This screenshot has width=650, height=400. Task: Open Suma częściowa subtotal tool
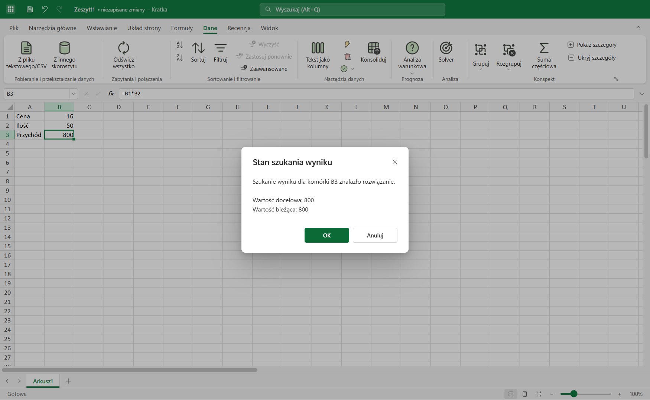tap(544, 55)
